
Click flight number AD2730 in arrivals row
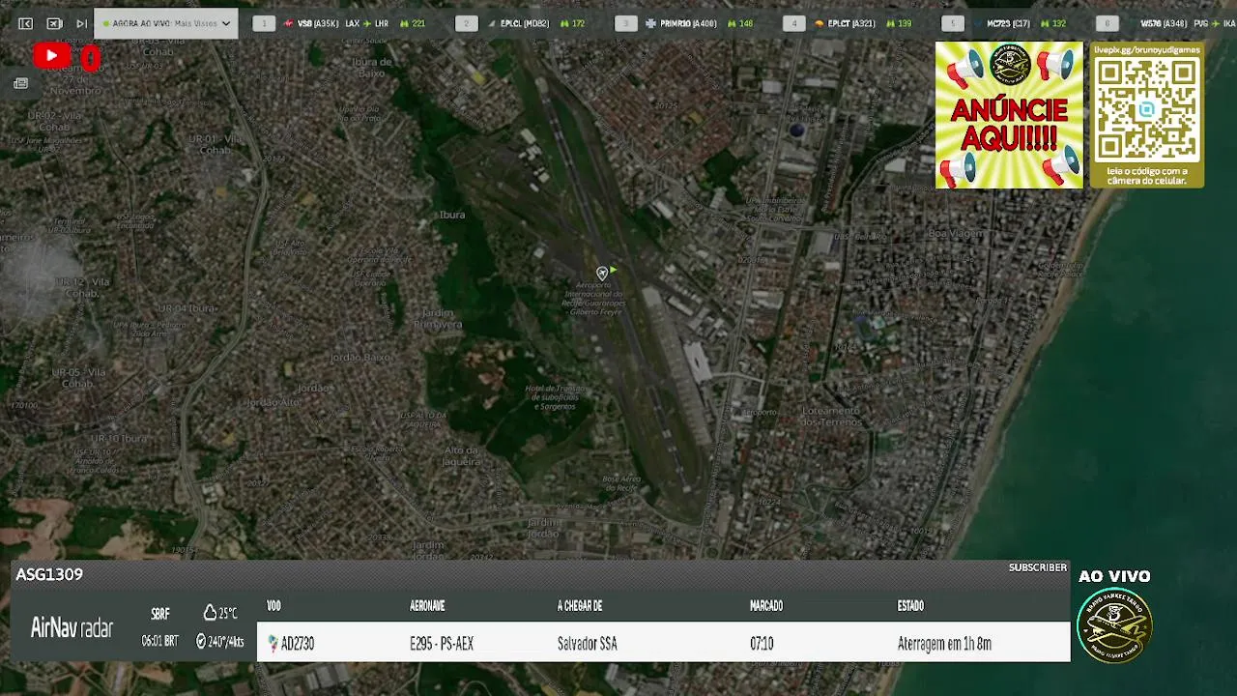coord(298,644)
